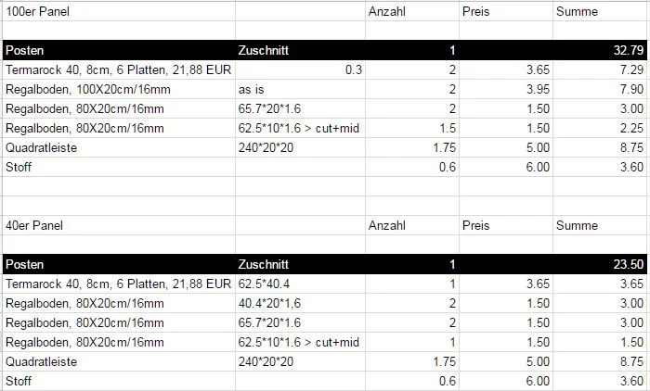Click the Summe cell showing 7.29
This screenshot has height=391, width=650.
tap(600, 69)
